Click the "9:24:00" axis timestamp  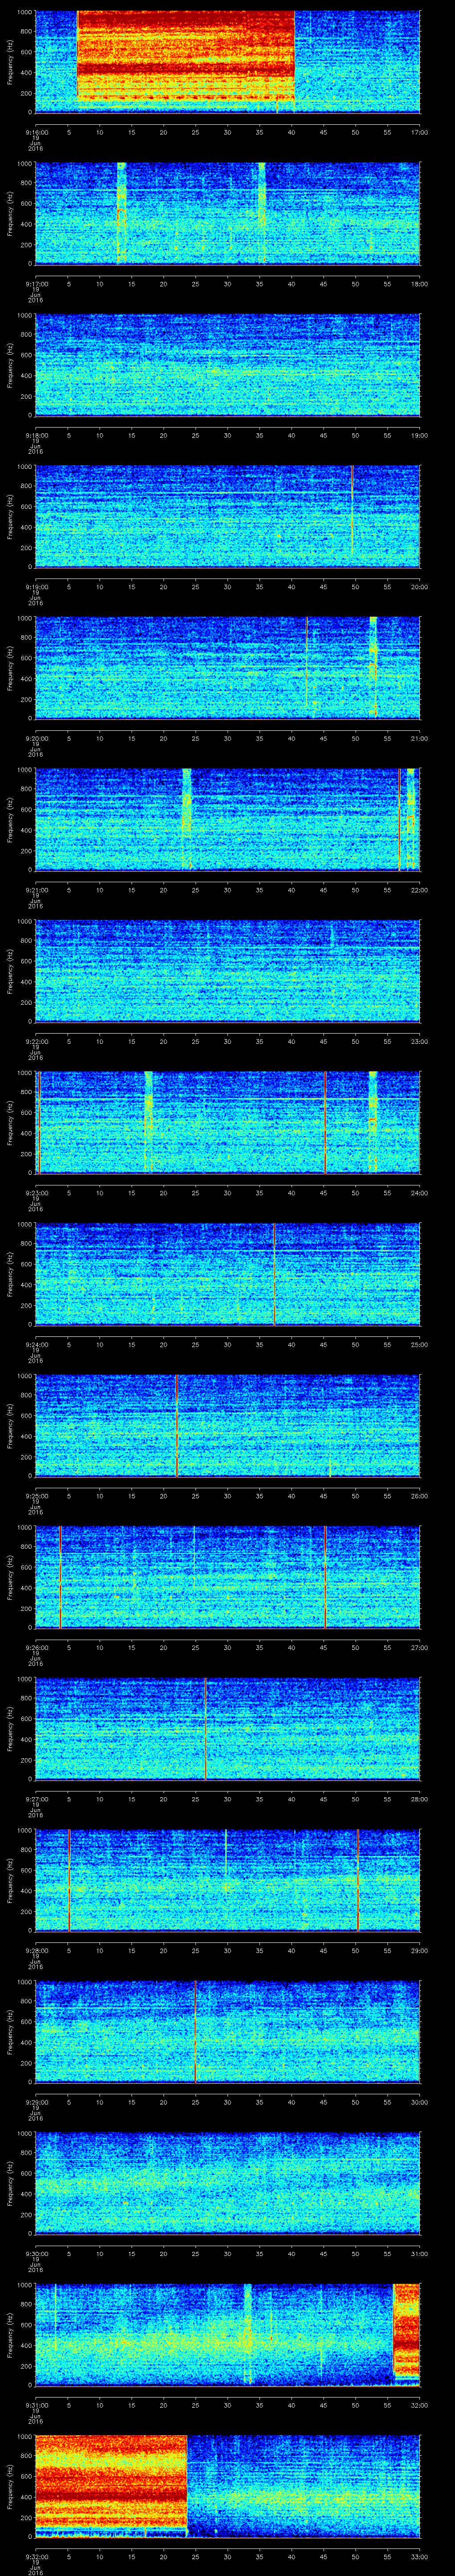37,1344
